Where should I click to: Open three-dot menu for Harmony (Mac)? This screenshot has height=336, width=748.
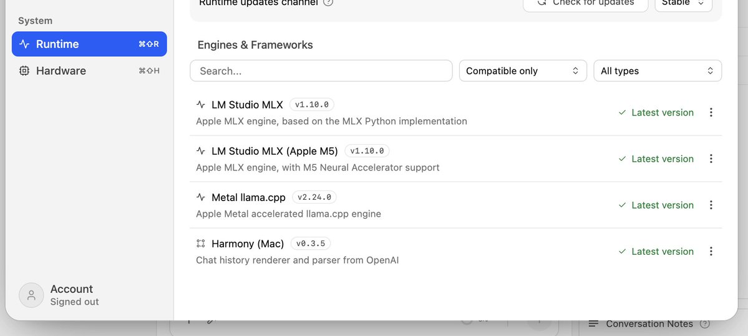711,252
